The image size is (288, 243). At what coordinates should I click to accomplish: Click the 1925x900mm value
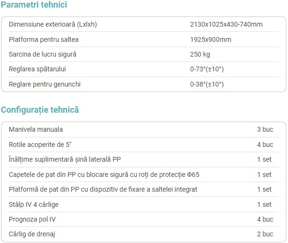pyautogui.click(x=210, y=39)
